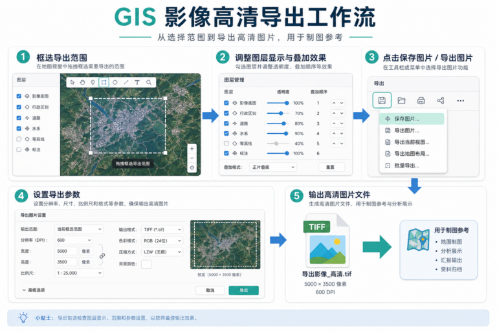Zoom in the map with plus button
The image size is (497, 331).
click(x=192, y=149)
